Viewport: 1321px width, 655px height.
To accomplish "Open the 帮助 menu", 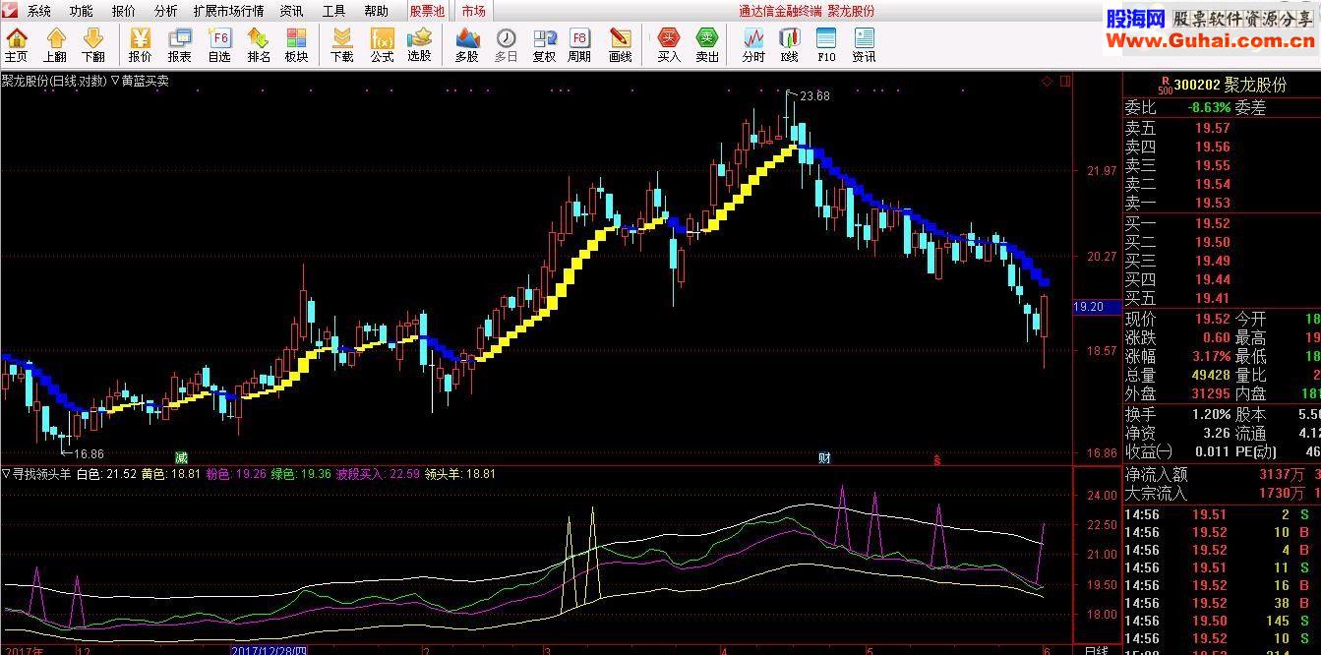I will click(x=377, y=12).
